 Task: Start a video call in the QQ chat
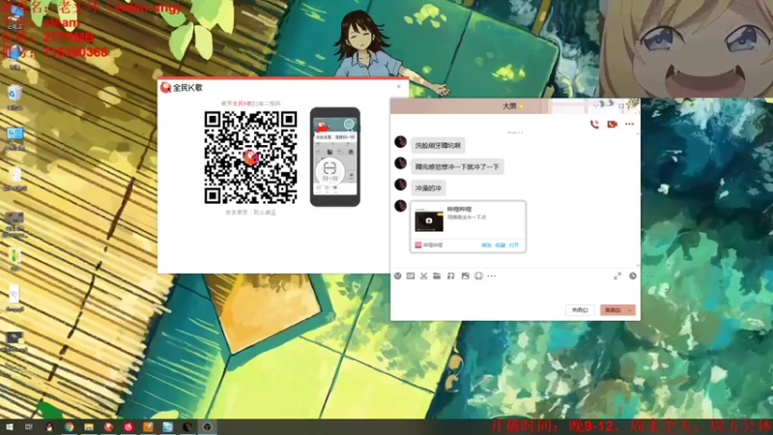tap(613, 125)
